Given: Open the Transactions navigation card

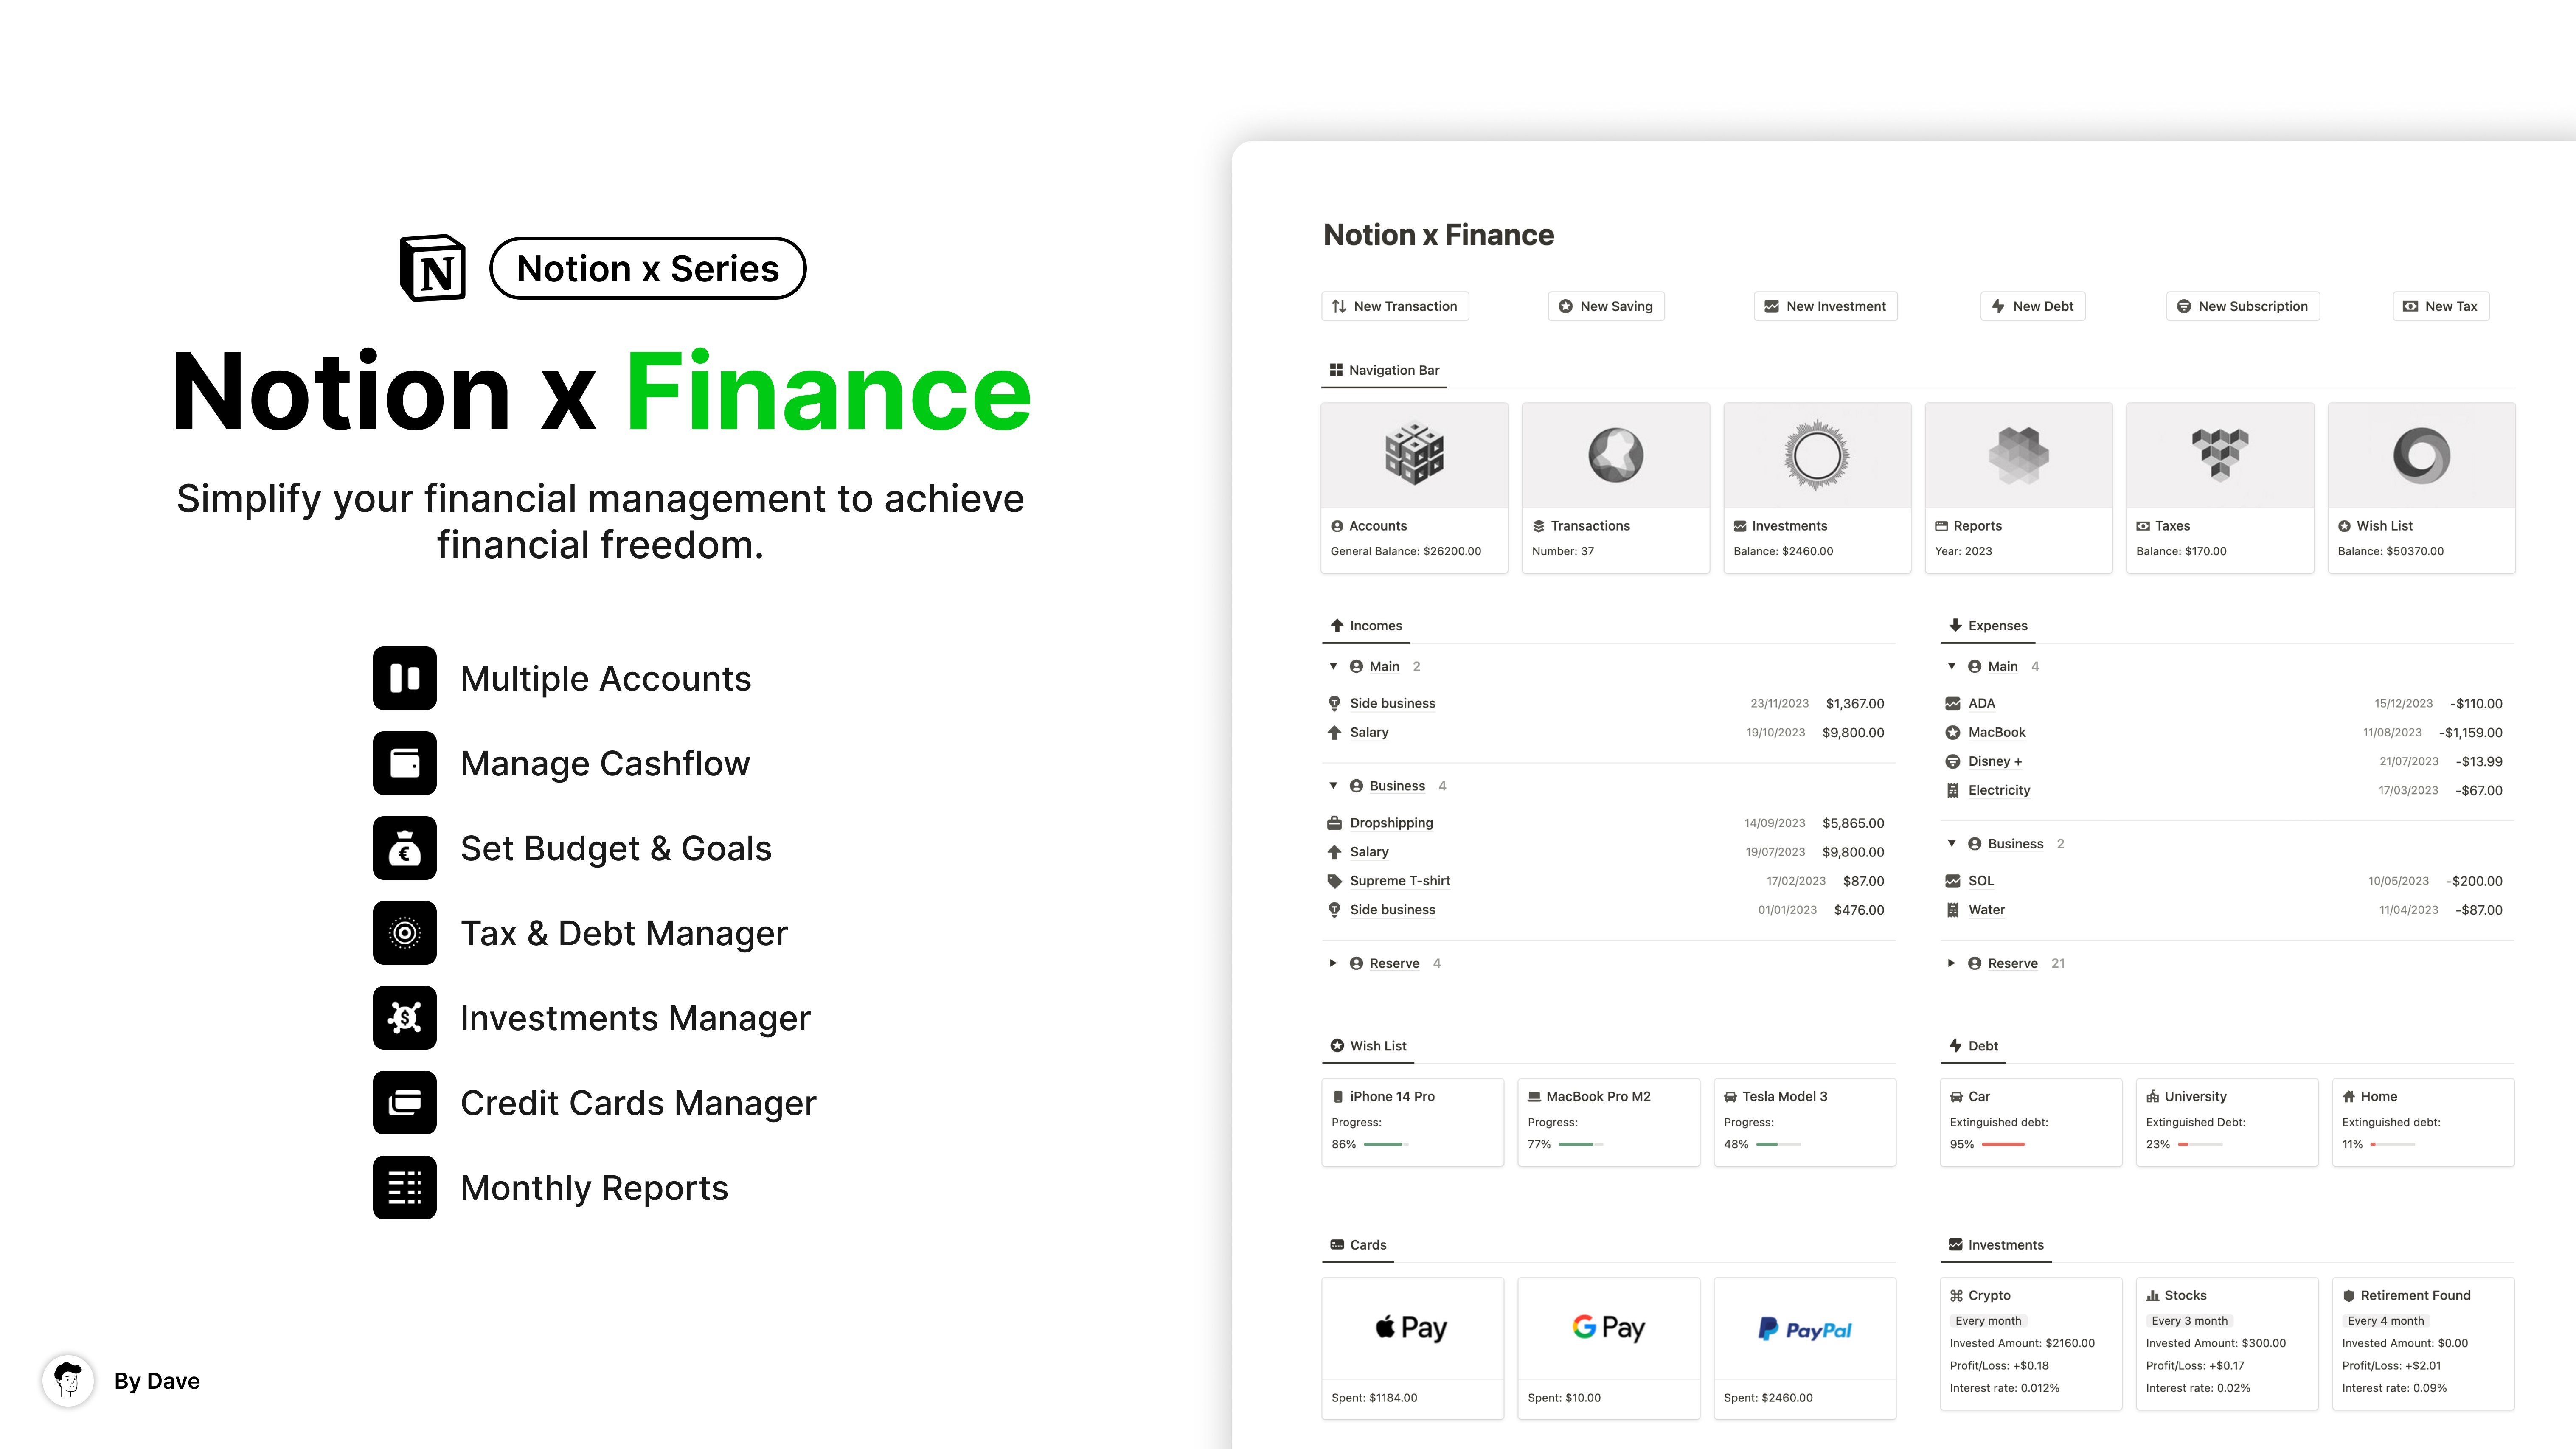Looking at the screenshot, I should [1616, 488].
